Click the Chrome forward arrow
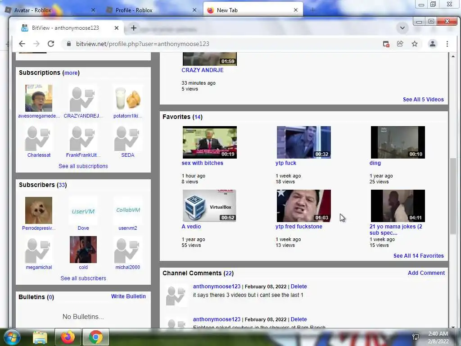The height and width of the screenshot is (346, 461). click(x=36, y=44)
